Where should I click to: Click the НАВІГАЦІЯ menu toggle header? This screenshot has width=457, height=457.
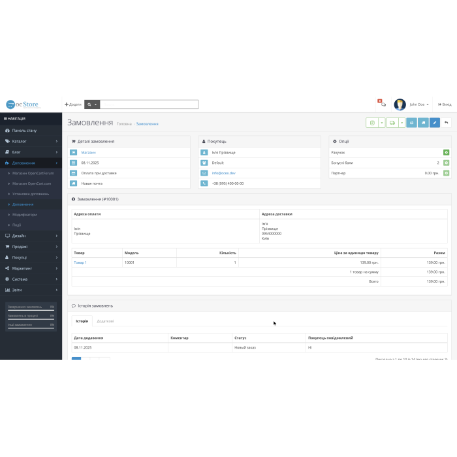coord(31,119)
